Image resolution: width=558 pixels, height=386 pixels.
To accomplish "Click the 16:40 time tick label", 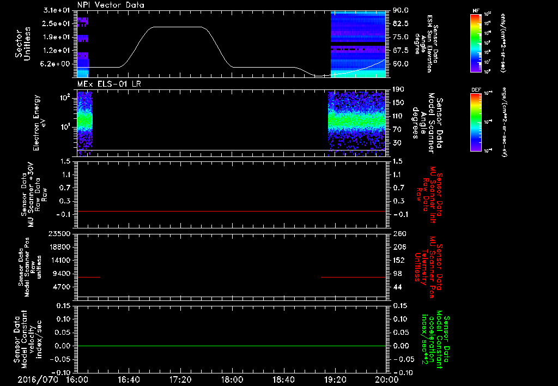I will 129,379.
